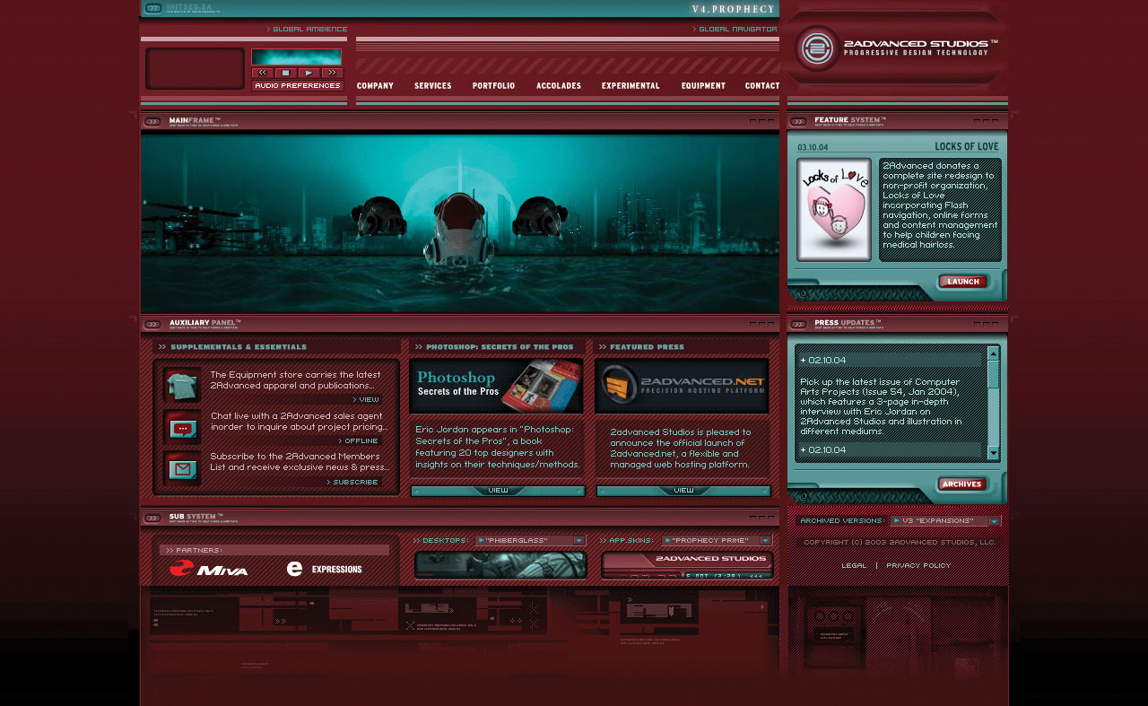Click the arrow icon beside Sub System title

152,518
